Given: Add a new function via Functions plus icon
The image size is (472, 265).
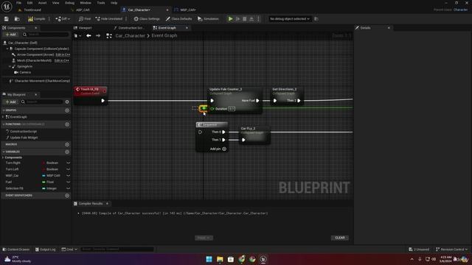Looking at the screenshot, I should [x=67, y=124].
